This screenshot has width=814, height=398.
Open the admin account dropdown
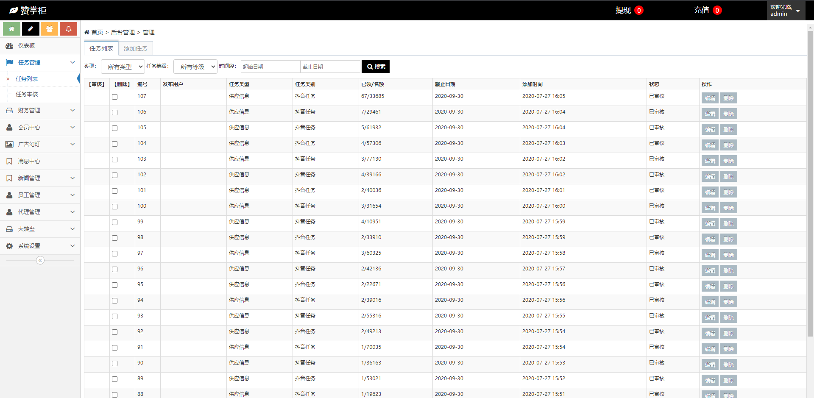(x=786, y=11)
